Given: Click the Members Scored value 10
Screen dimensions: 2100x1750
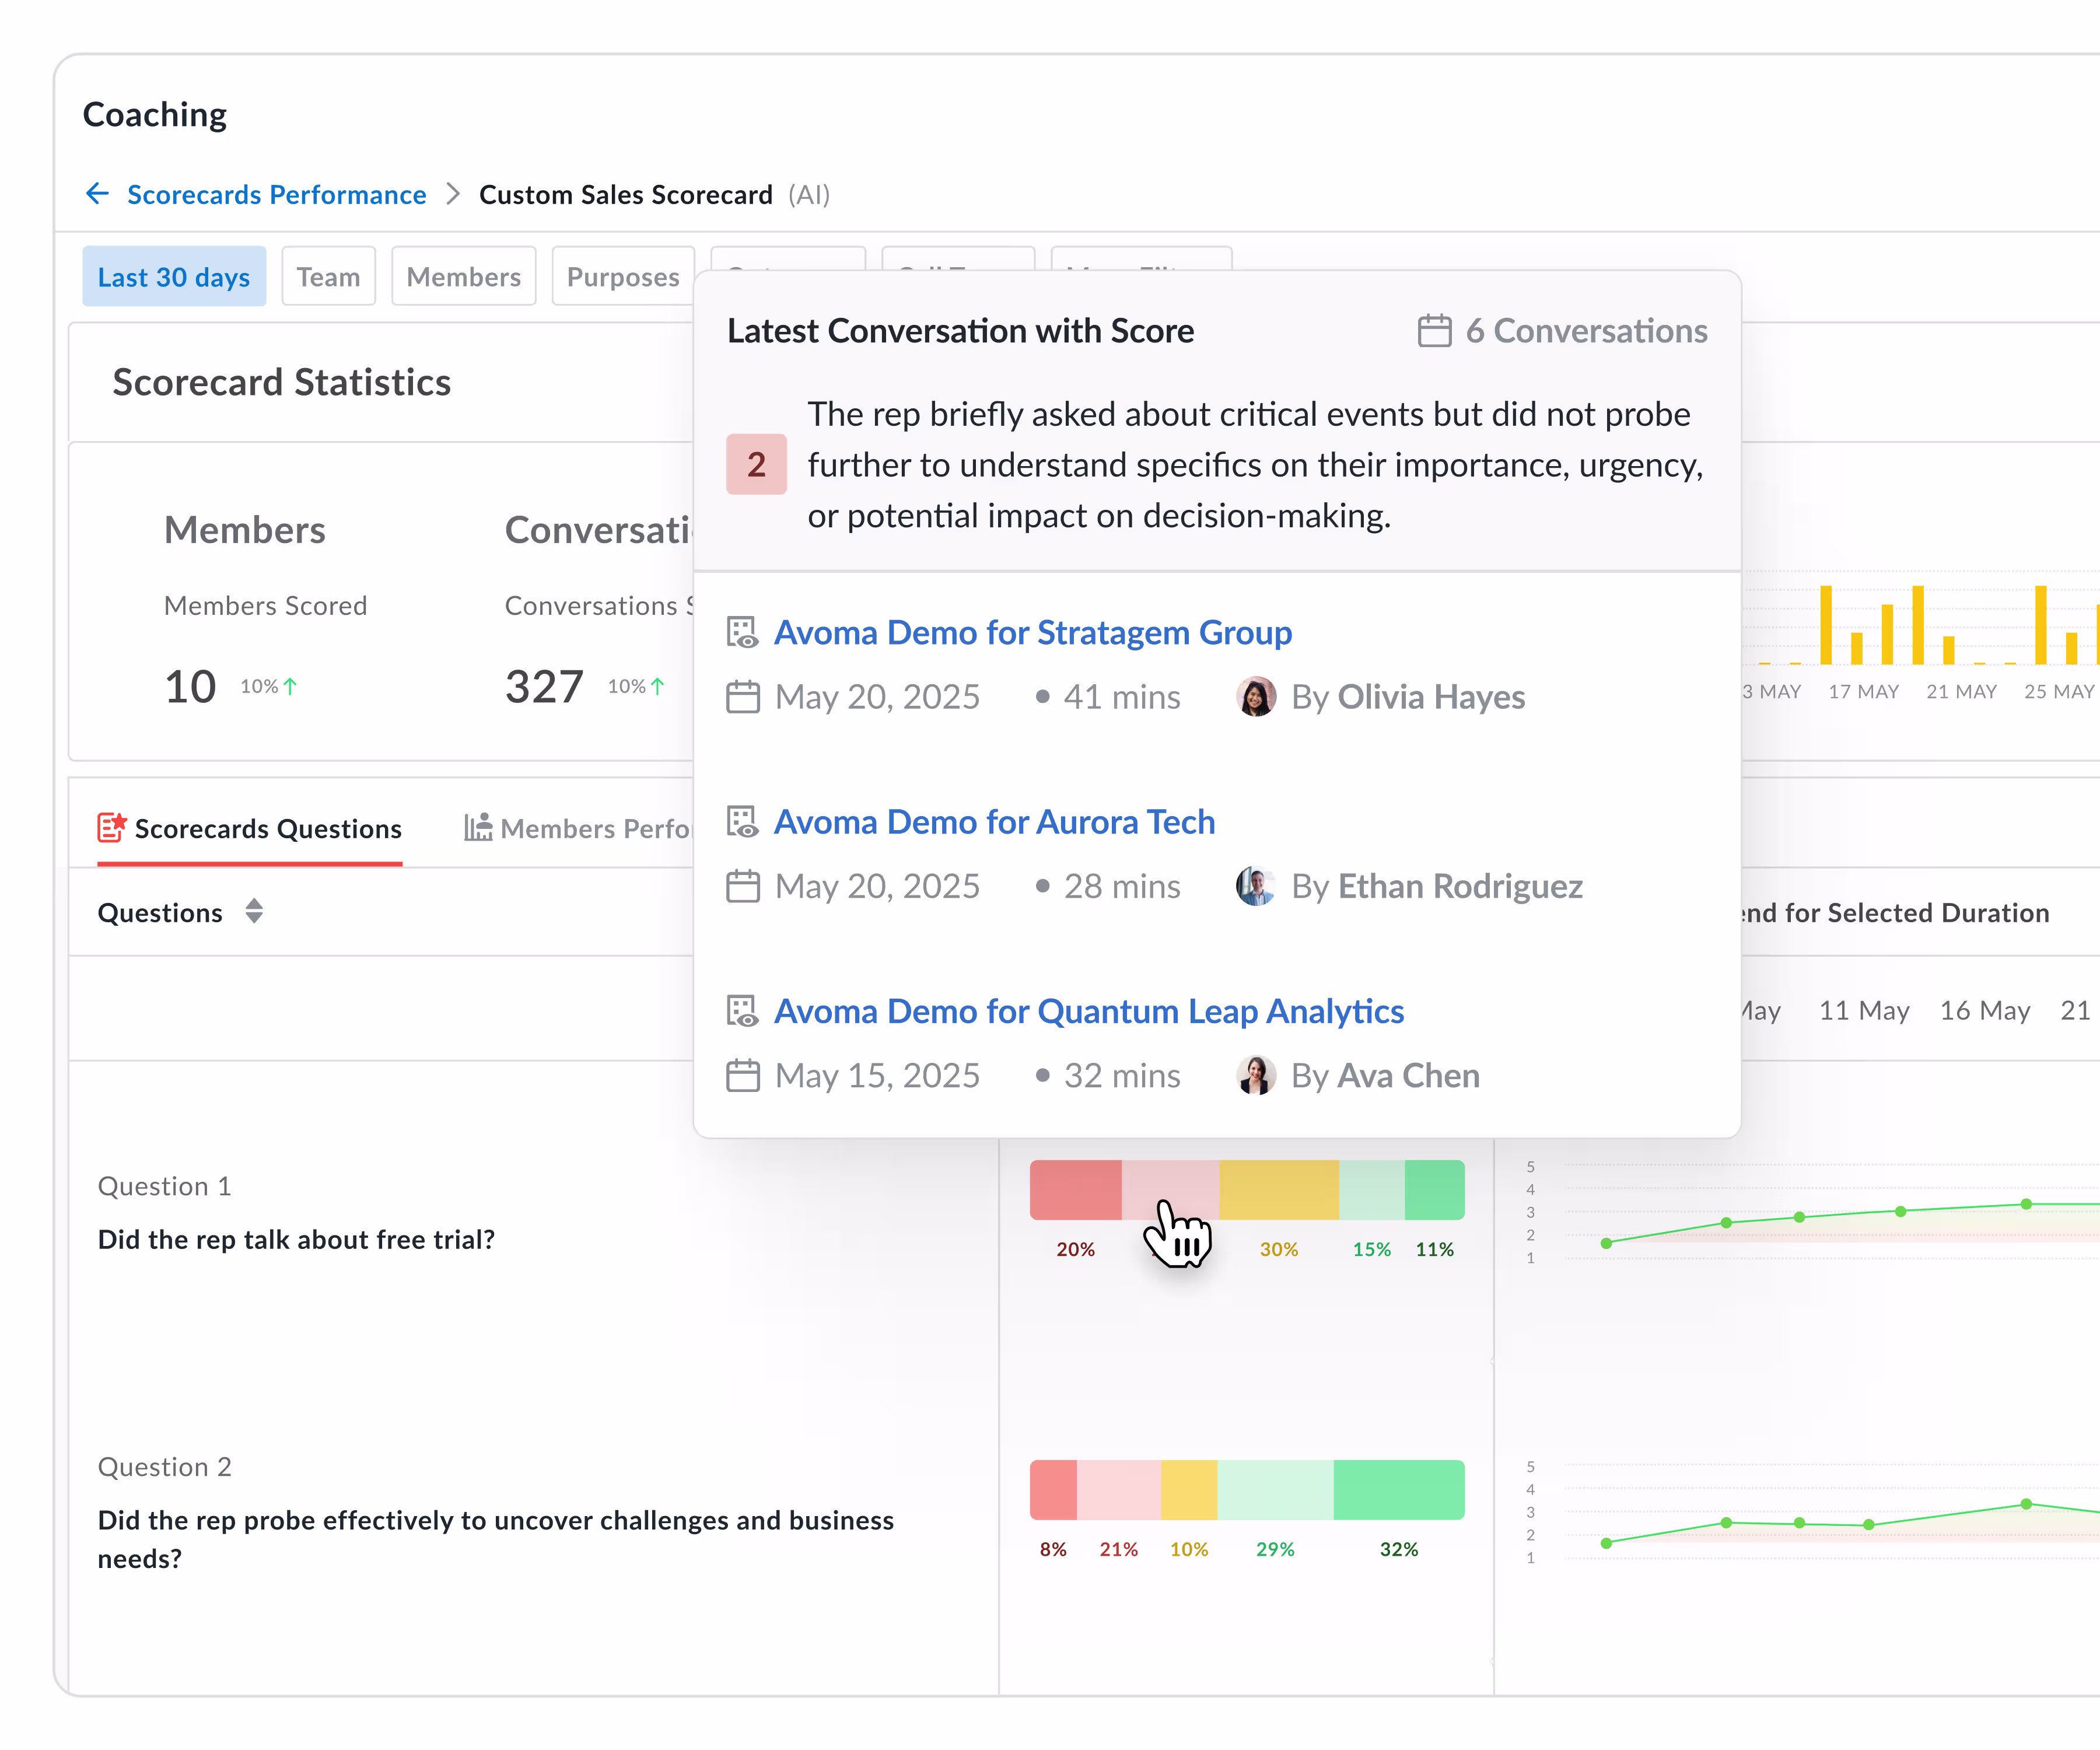Looking at the screenshot, I should coord(190,687).
